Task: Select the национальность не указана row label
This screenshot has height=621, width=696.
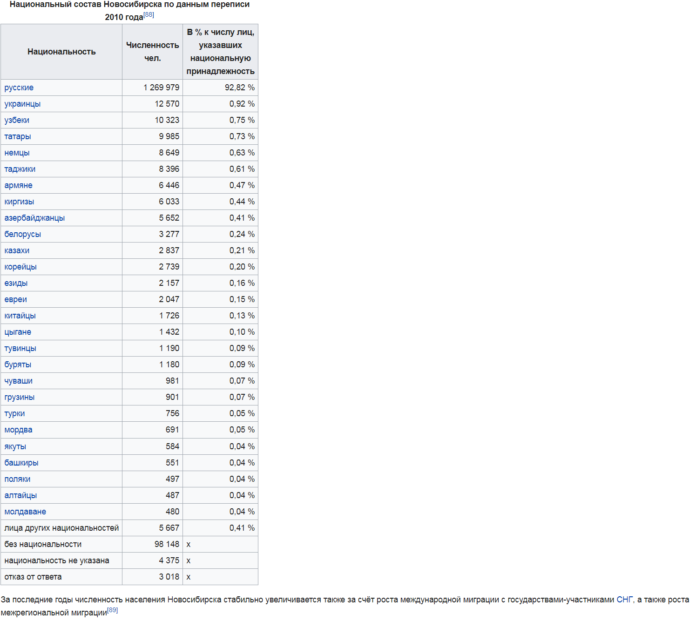Action: click(57, 560)
